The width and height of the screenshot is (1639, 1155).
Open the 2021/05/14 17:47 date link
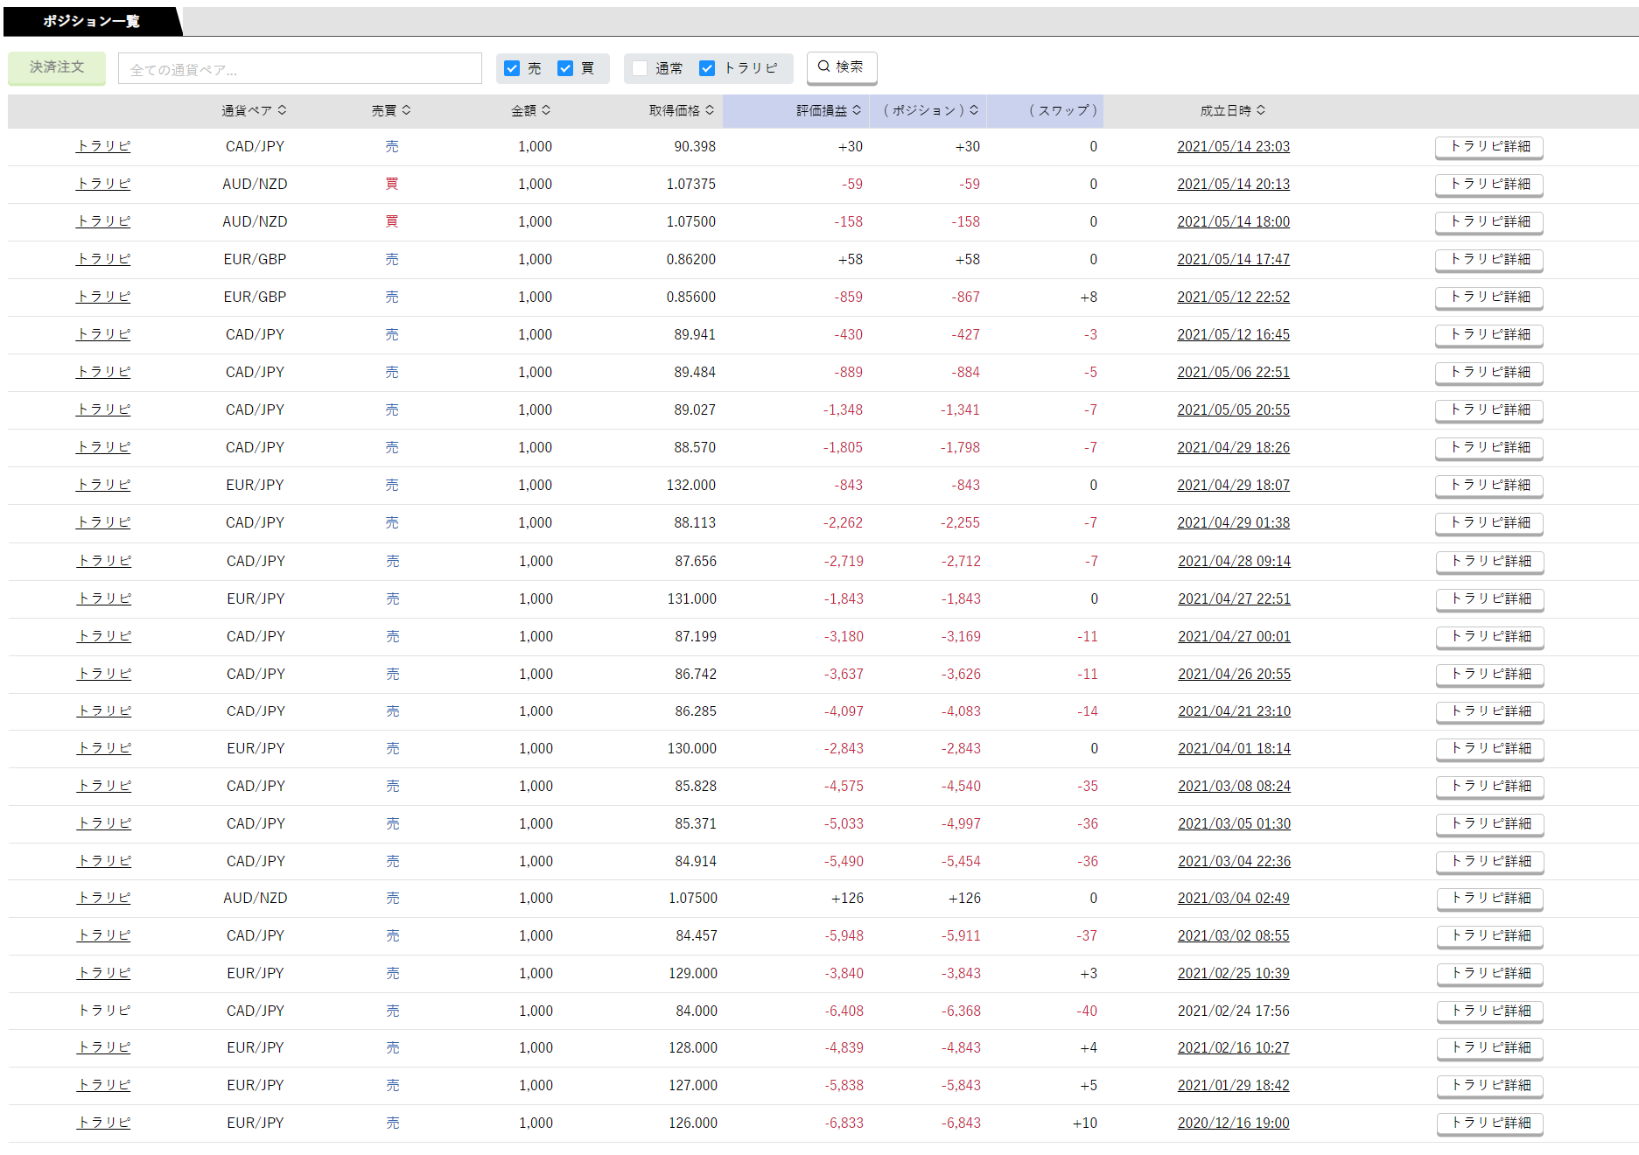coord(1233,260)
